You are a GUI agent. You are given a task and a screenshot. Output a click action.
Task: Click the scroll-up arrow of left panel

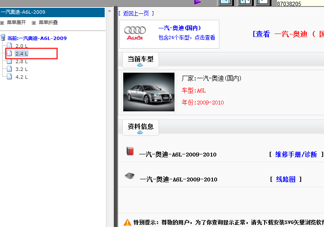pos(110,11)
